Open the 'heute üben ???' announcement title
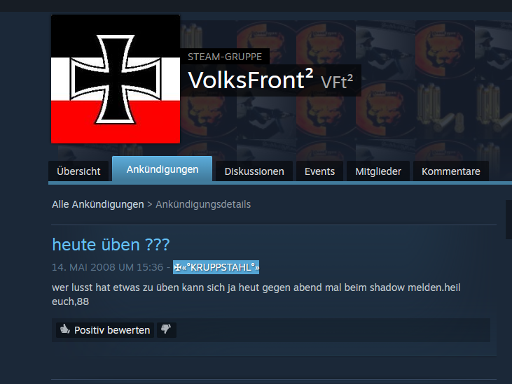 coord(111,245)
